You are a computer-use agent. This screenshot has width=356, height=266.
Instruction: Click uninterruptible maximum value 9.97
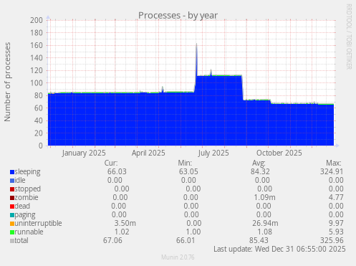336,223
